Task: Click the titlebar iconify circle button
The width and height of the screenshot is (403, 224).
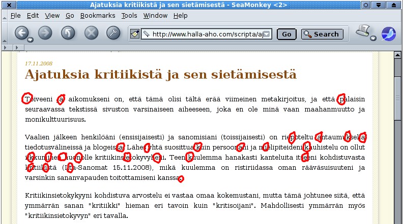Action: click(366, 5)
